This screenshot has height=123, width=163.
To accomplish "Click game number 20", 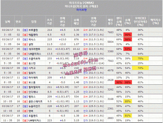I will click(x=18, y=121).
